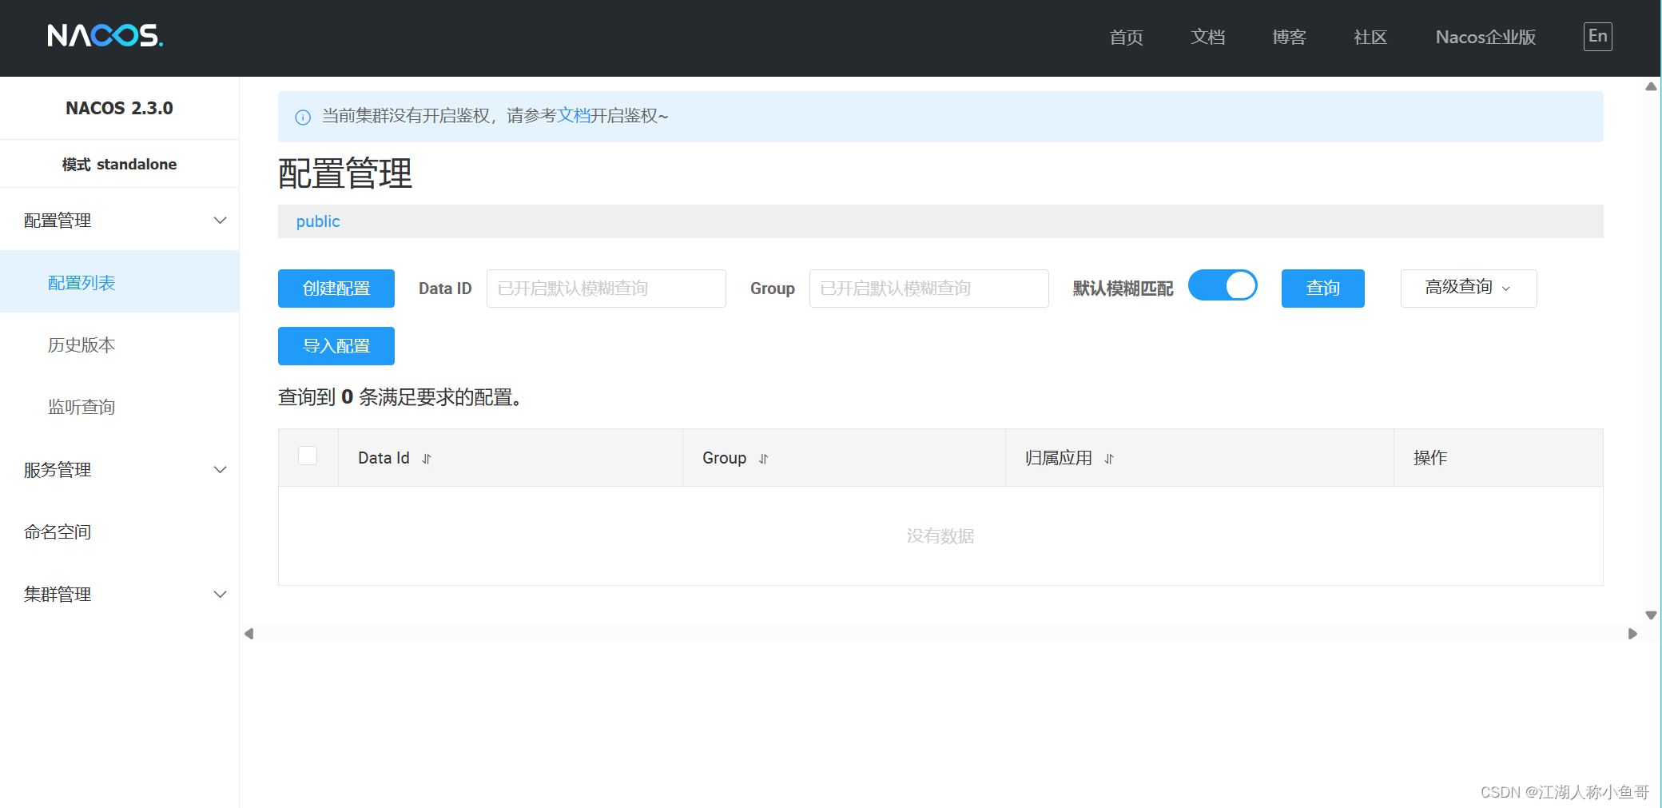This screenshot has height=808, width=1662.
Task: Select 配置列表 in the sidebar
Action: (x=120, y=282)
